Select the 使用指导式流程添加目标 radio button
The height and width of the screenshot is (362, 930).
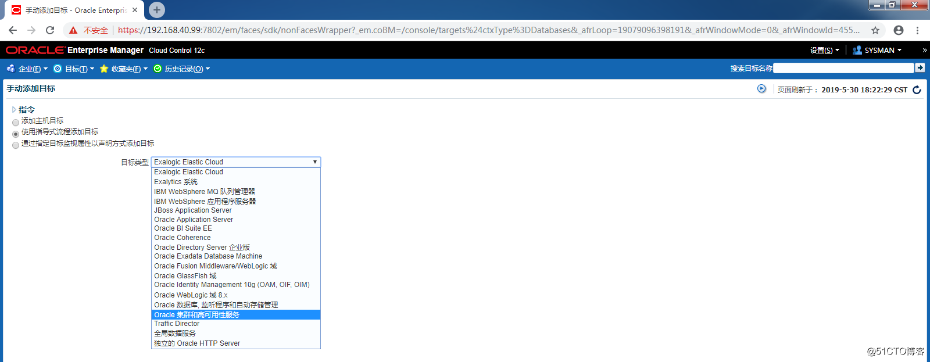coord(16,134)
